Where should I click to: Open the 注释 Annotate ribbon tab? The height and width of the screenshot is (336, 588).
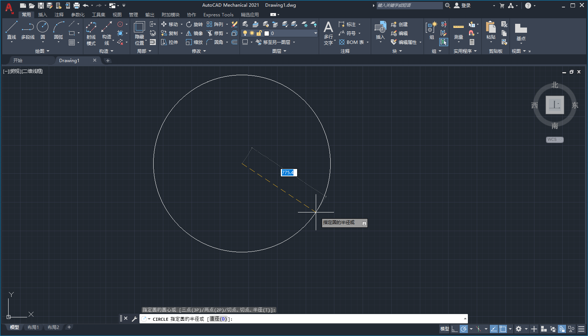click(59, 15)
